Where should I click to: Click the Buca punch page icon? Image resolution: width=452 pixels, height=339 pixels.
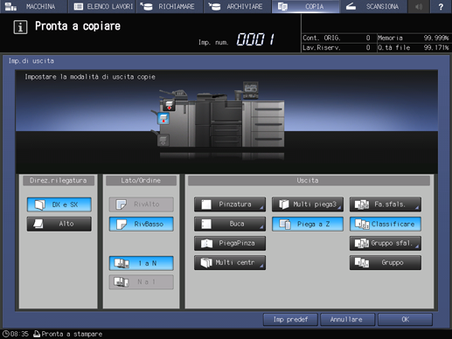tap(206, 224)
